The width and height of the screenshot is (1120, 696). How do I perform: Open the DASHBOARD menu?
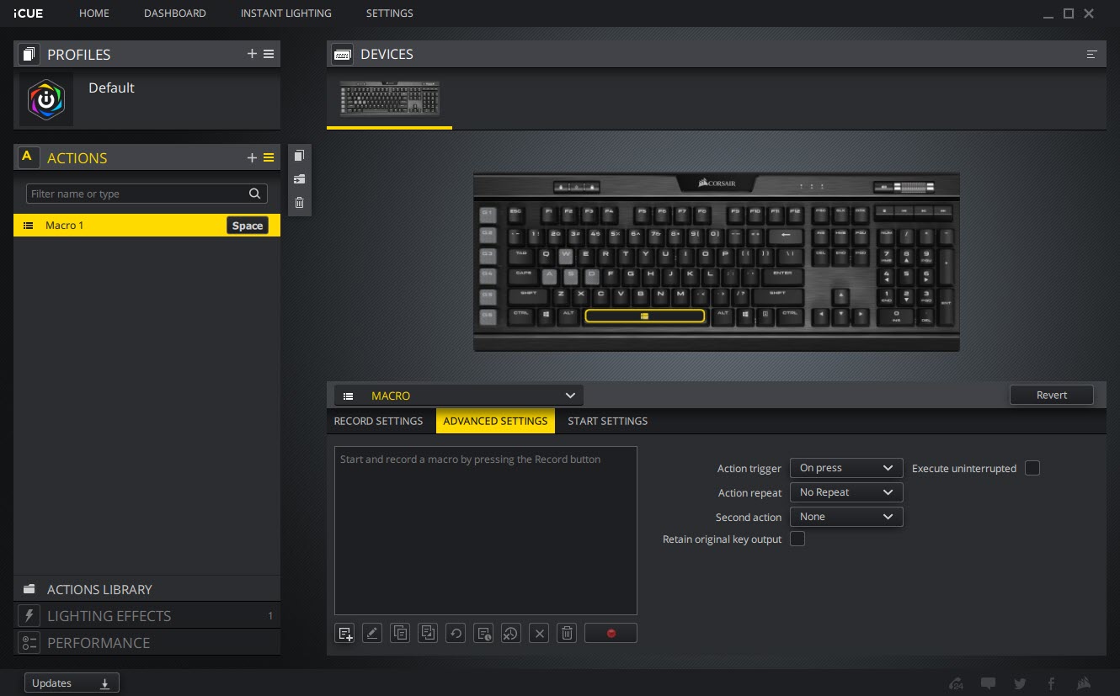pyautogui.click(x=175, y=13)
